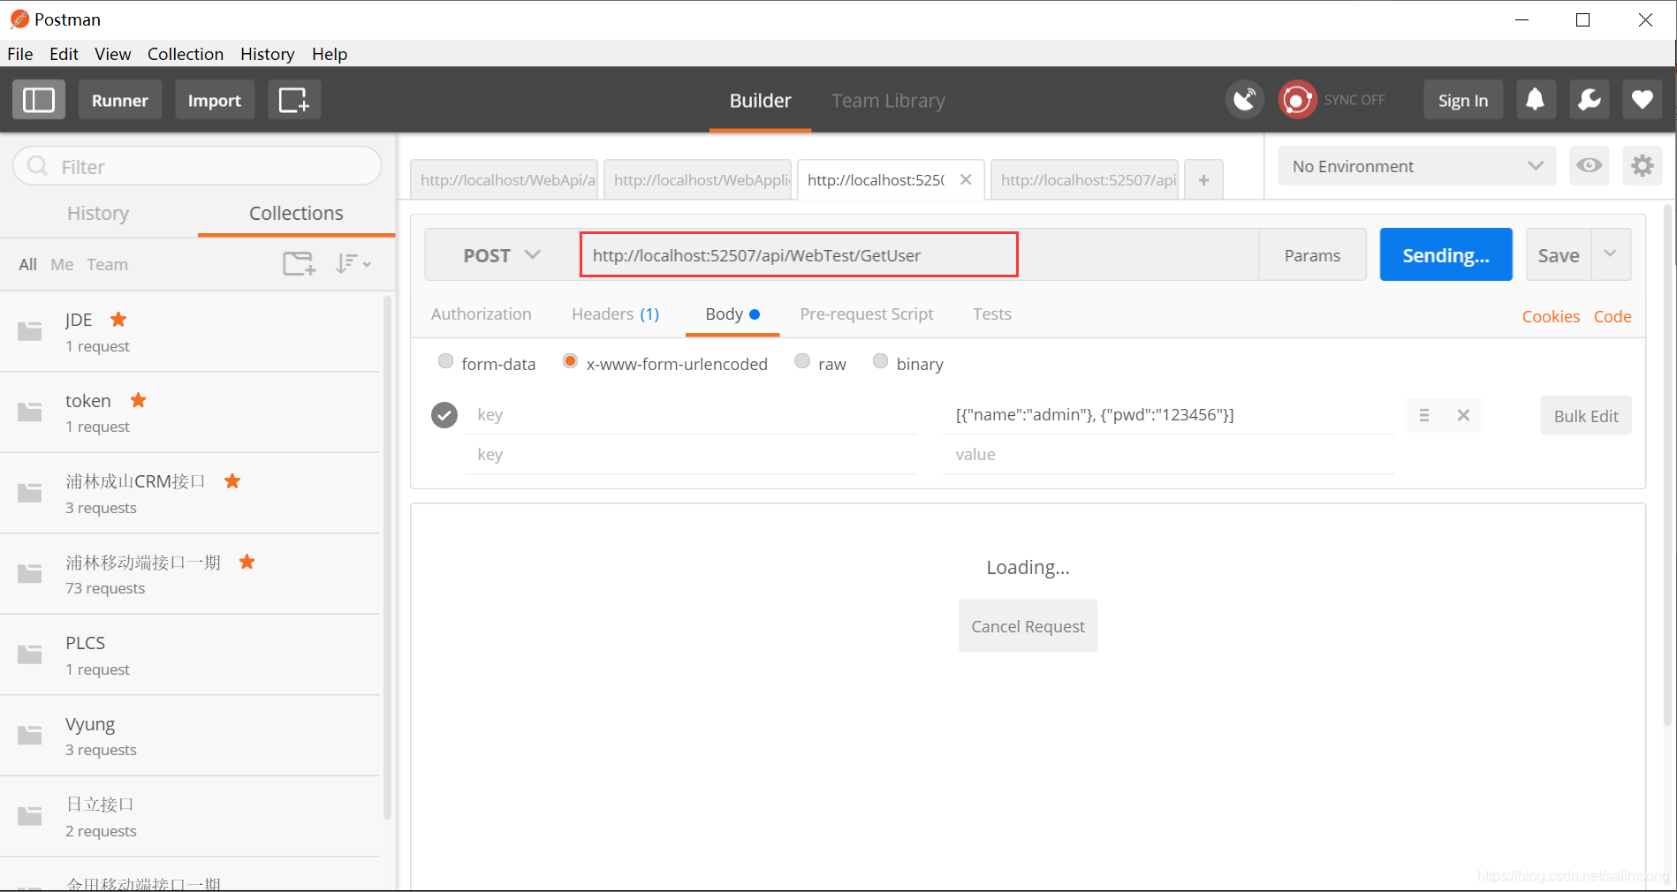Switch to the Team Library tab
Screen dimensions: 1677x892
coord(888,101)
